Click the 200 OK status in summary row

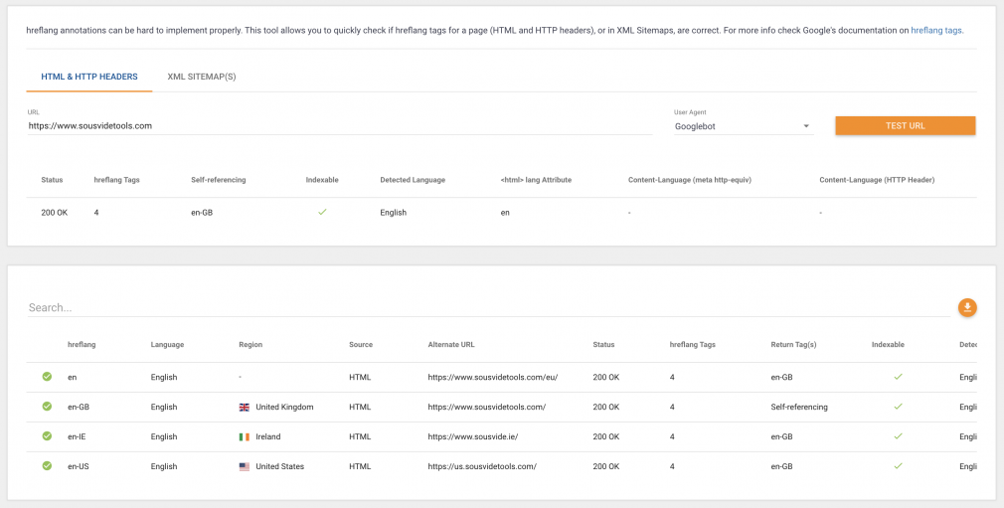[x=55, y=213]
